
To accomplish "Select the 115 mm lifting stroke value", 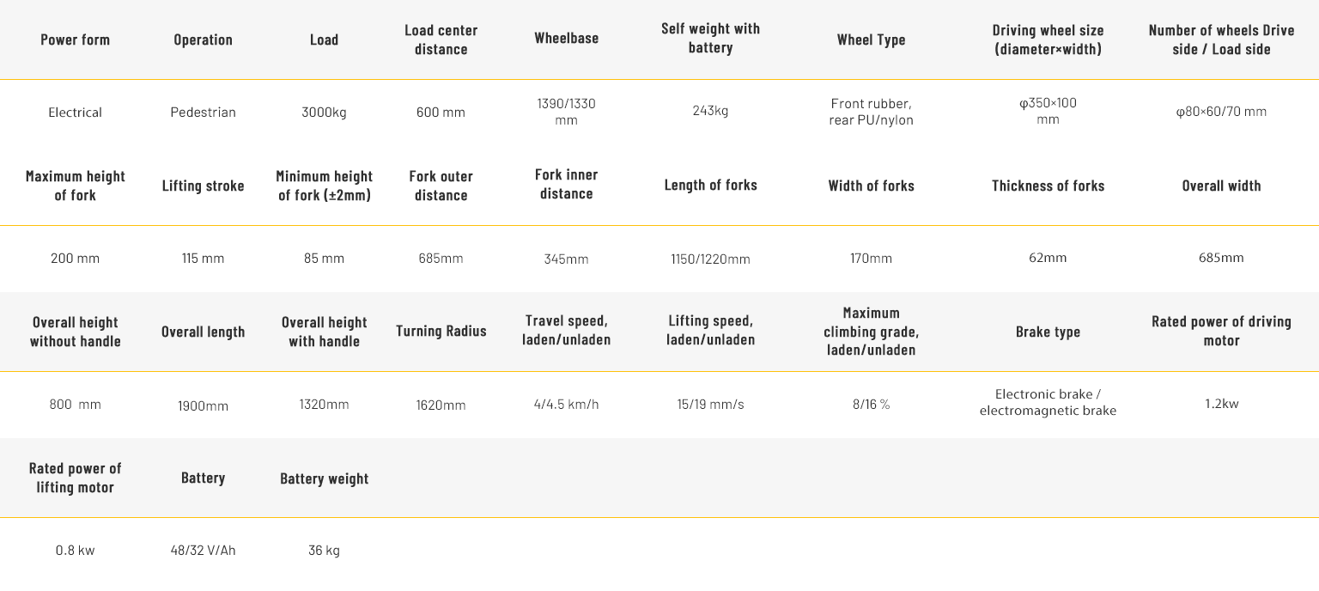I will coord(203,259).
